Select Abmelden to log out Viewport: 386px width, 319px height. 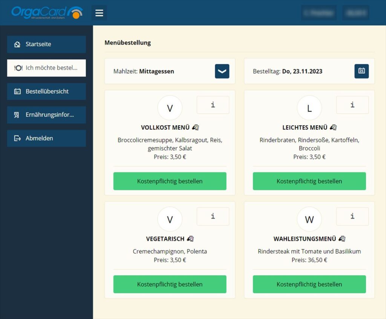[46, 138]
